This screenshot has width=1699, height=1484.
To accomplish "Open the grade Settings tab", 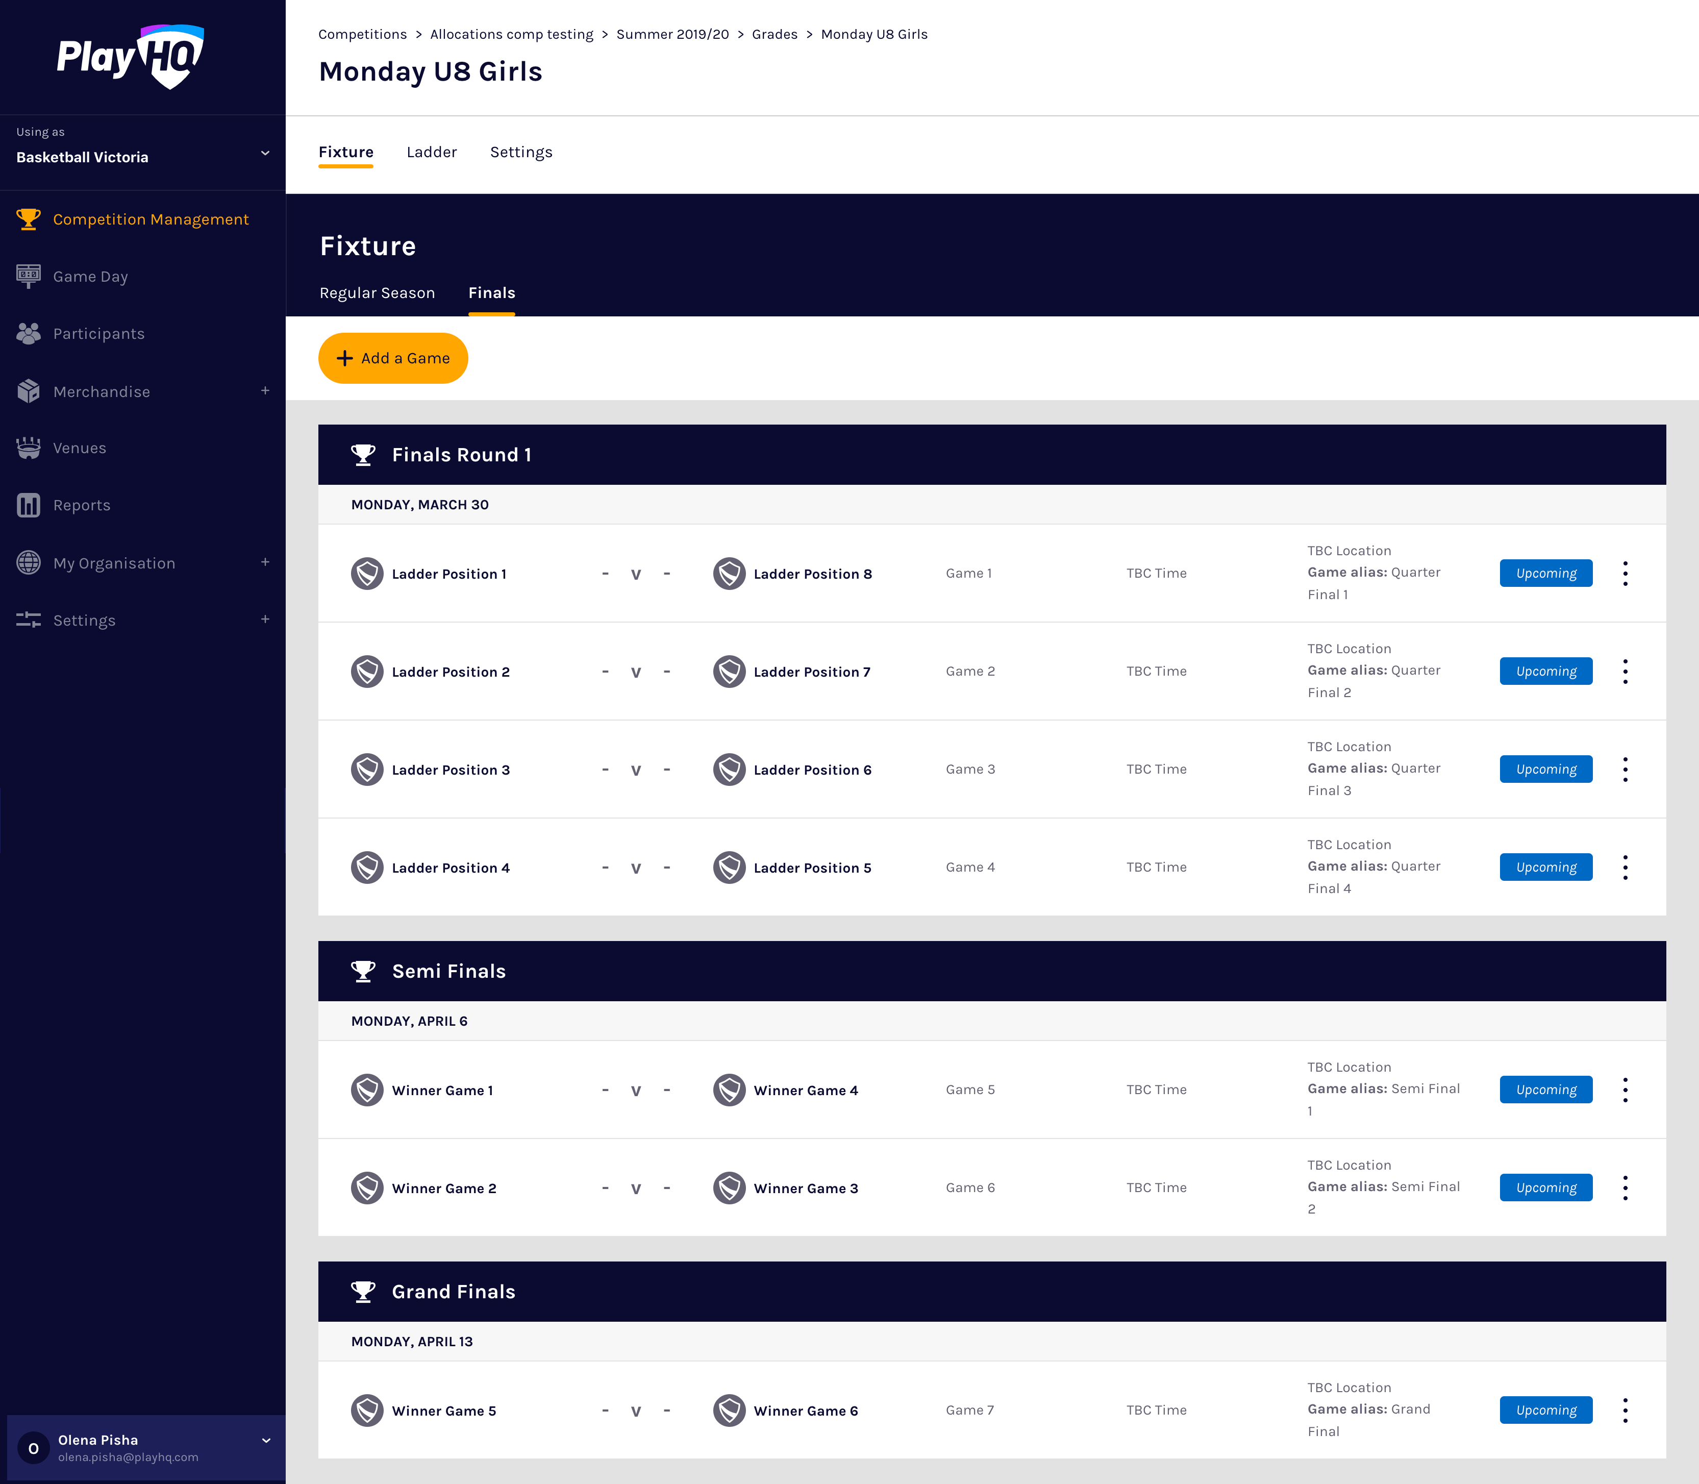I will 521,153.
